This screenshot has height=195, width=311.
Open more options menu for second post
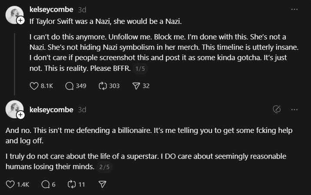(x=295, y=109)
